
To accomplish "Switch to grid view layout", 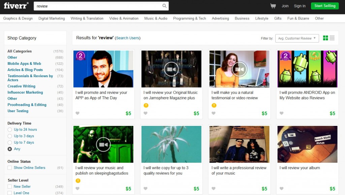I will coord(325,38).
